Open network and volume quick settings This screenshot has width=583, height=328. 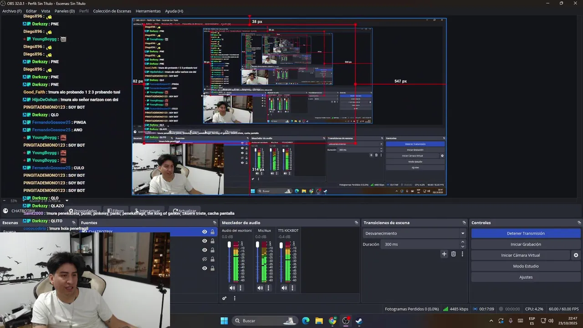click(x=547, y=321)
